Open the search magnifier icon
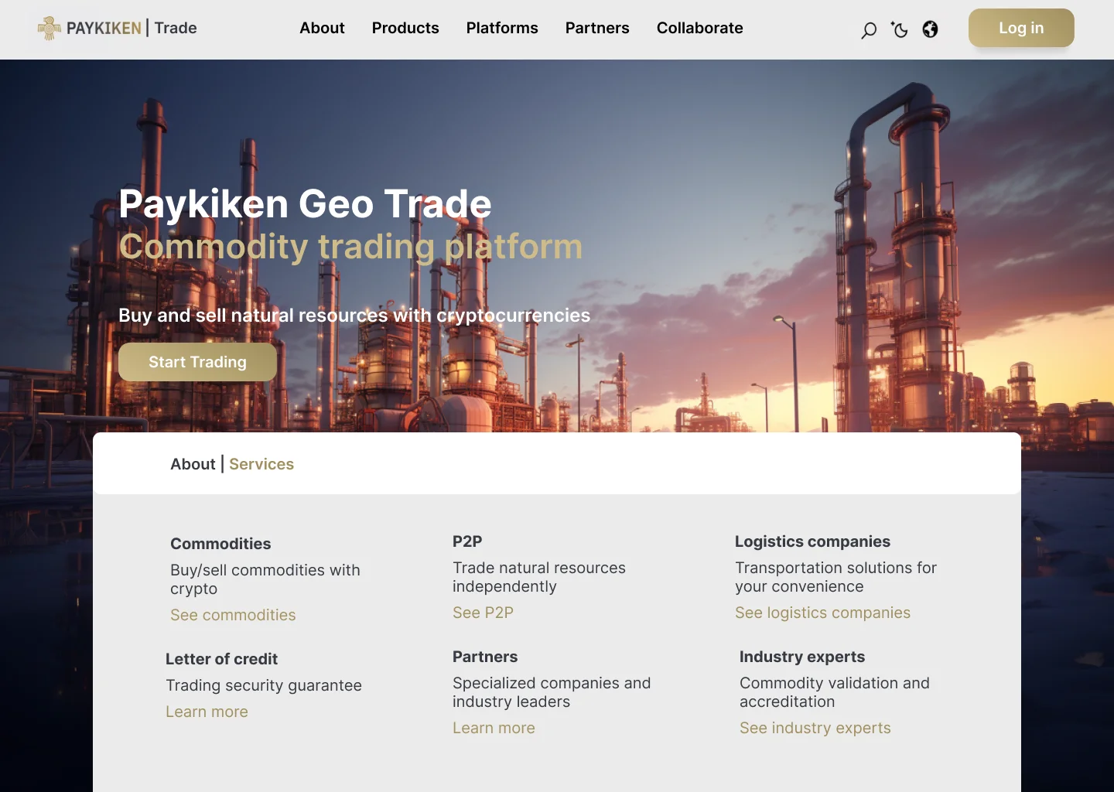The height and width of the screenshot is (792, 1114). coord(869,30)
